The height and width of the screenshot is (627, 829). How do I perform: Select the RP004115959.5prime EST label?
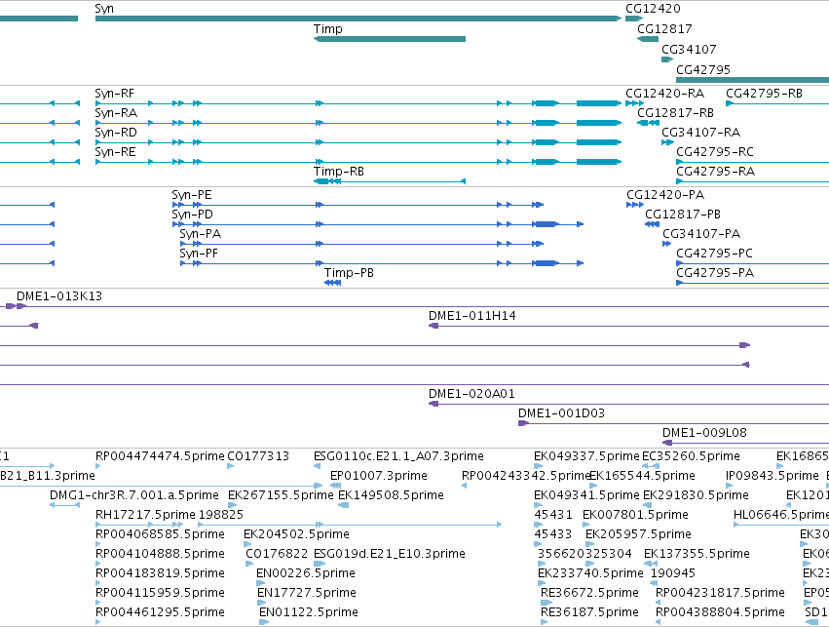pos(160,593)
